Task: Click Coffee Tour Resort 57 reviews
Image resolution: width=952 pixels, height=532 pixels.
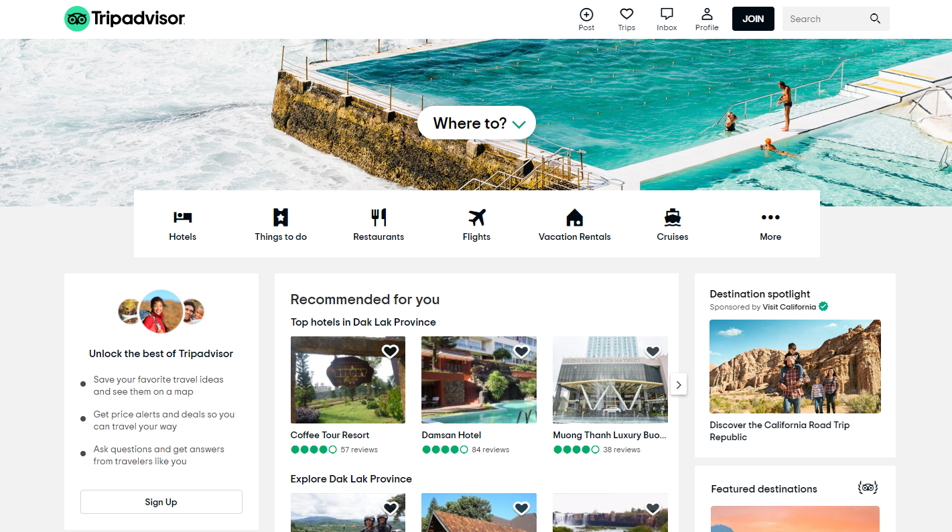Action: [359, 450]
